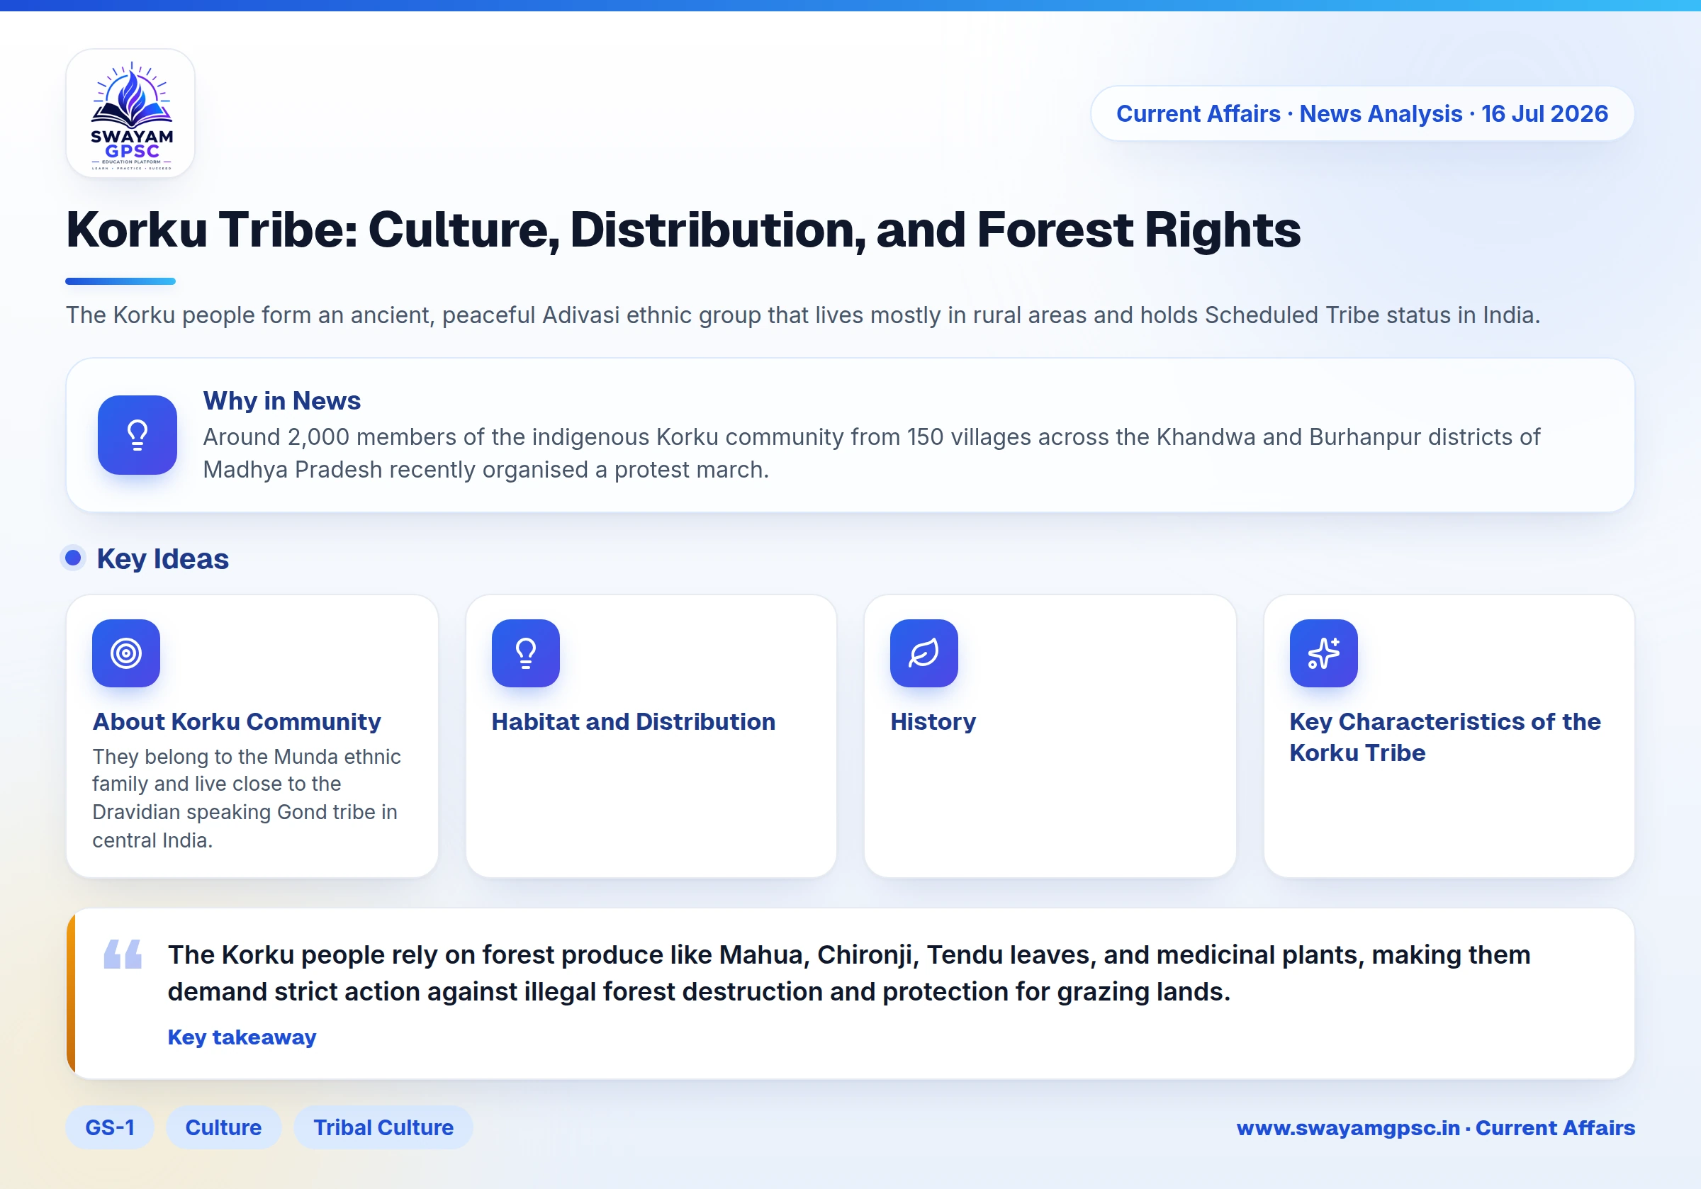This screenshot has height=1189, width=1701.
Task: Open www.swayamgpsc.in Current Affairs link
Action: (1436, 1127)
